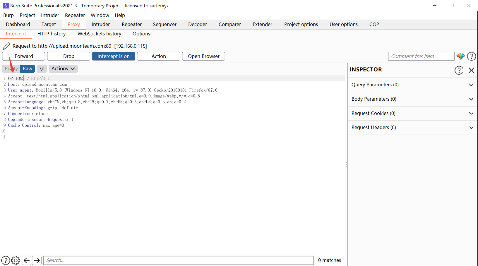Screen dimensions: 478x266
Task: Click the Connection: close line
Action: coord(28,114)
